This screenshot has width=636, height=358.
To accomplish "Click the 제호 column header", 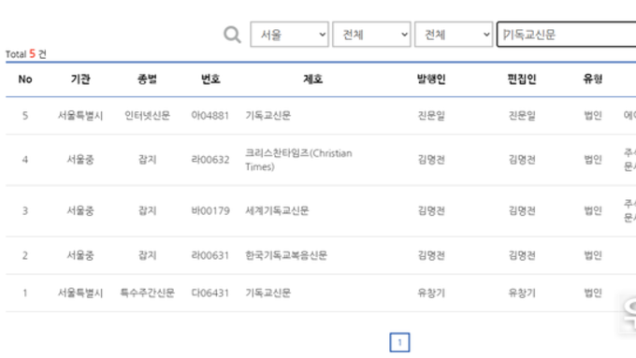I will click(x=312, y=79).
